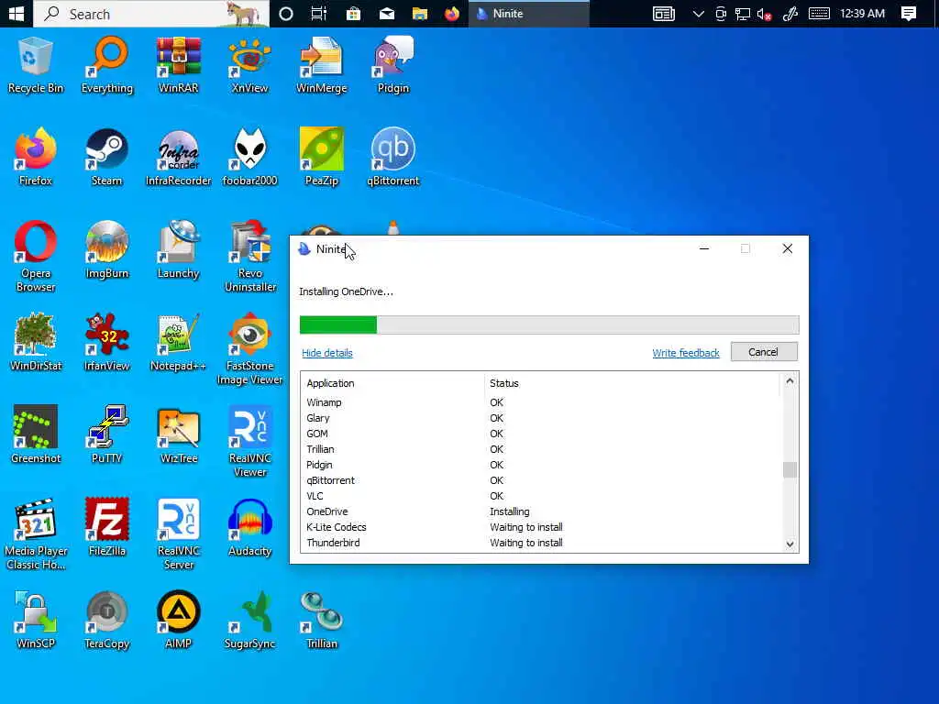This screenshot has height=704, width=939.
Task: Select the Thunderbird waiting row
Action: click(x=541, y=543)
